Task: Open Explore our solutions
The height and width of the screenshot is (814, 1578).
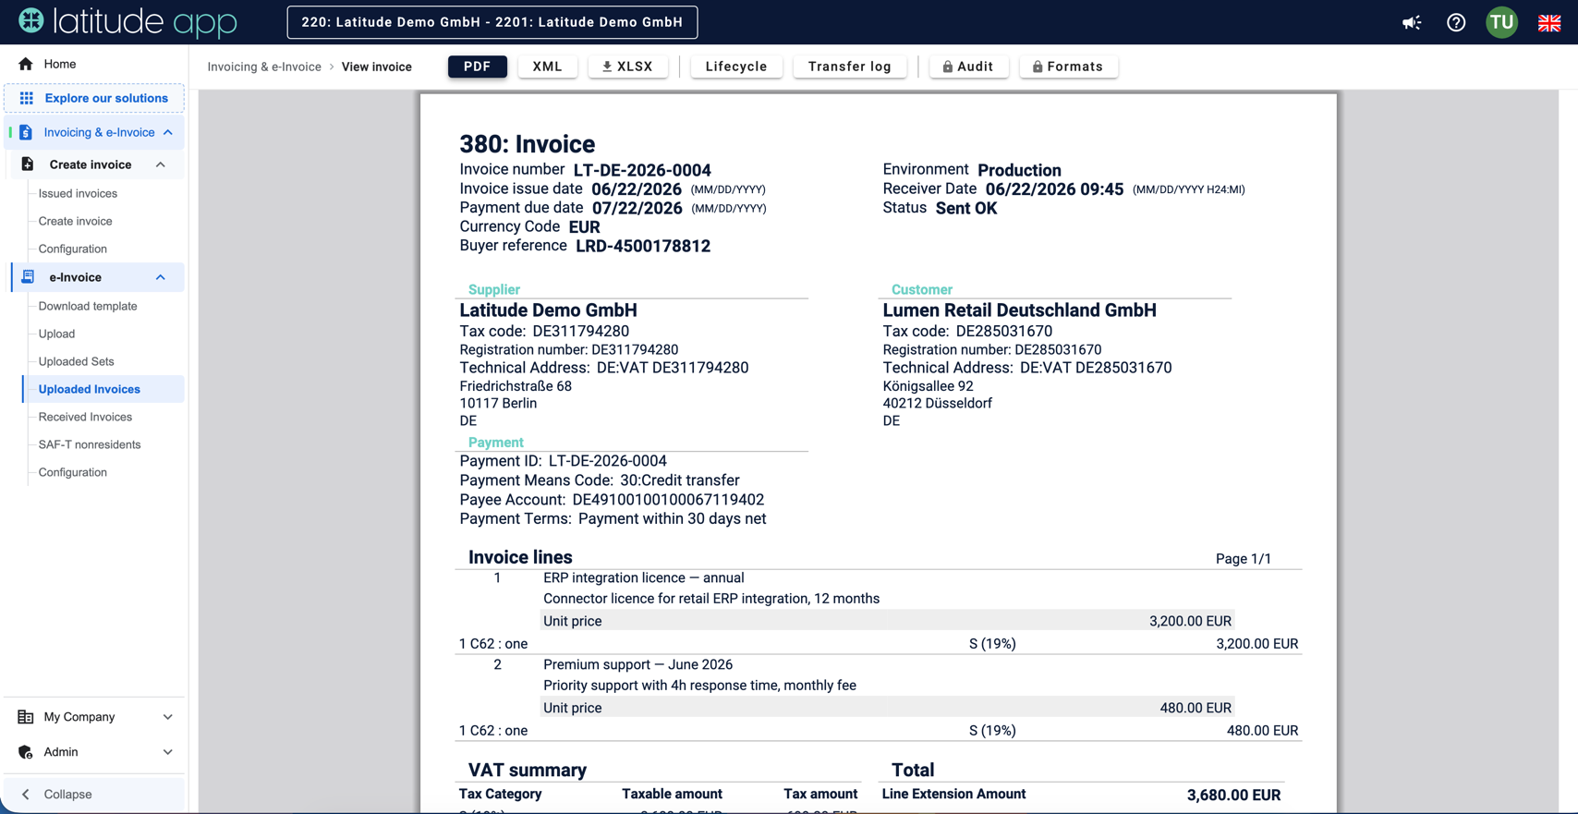Action: [94, 98]
